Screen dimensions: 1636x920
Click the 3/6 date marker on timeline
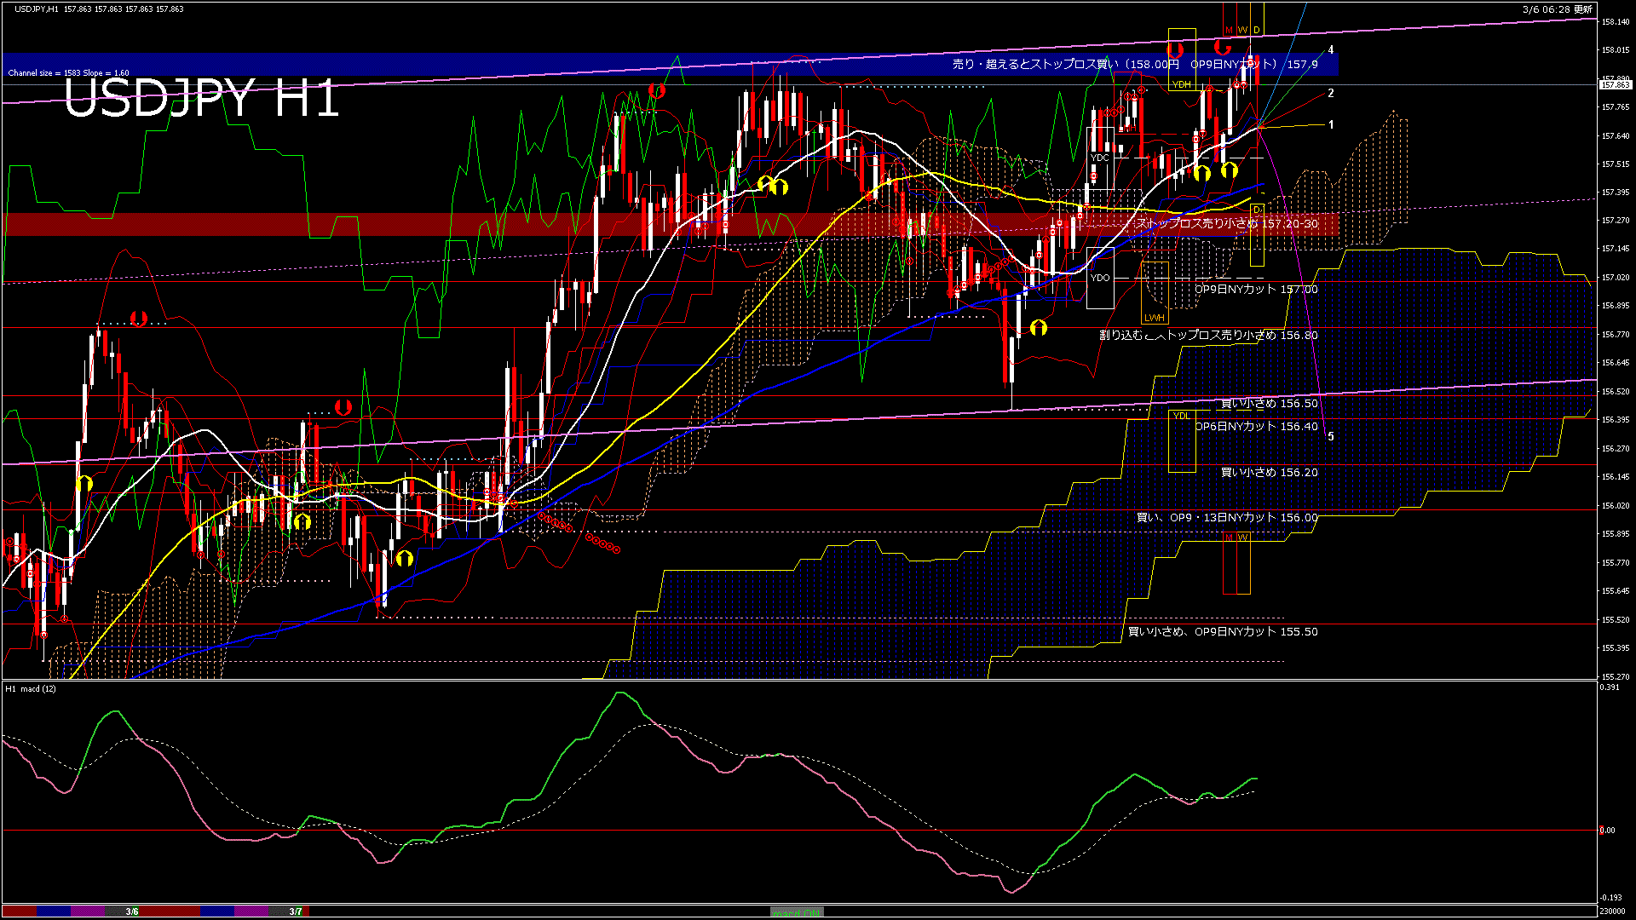click(132, 911)
